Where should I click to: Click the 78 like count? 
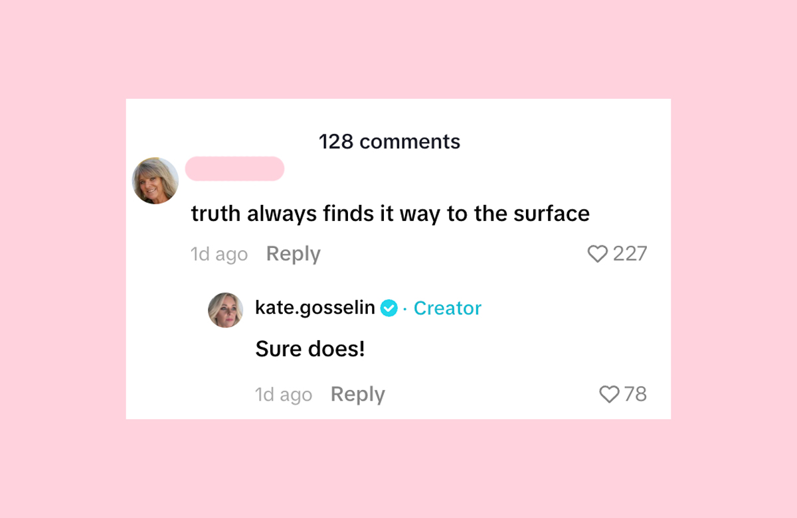tap(636, 395)
